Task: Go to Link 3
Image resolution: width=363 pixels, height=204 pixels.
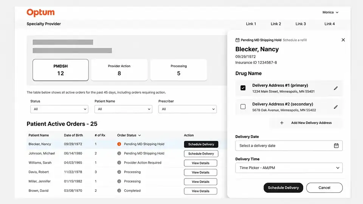Action: point(301,24)
